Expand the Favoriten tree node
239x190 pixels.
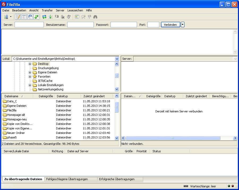[x=30, y=77]
